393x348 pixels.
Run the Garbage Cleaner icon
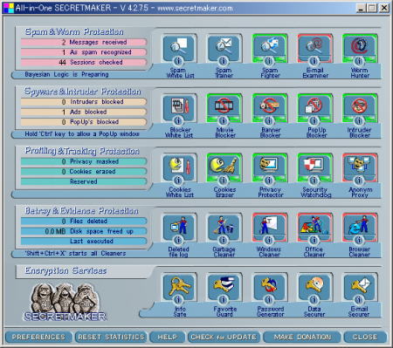tap(224, 226)
